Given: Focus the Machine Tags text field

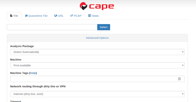Looking at the screenshot, I should pos(97,79).
